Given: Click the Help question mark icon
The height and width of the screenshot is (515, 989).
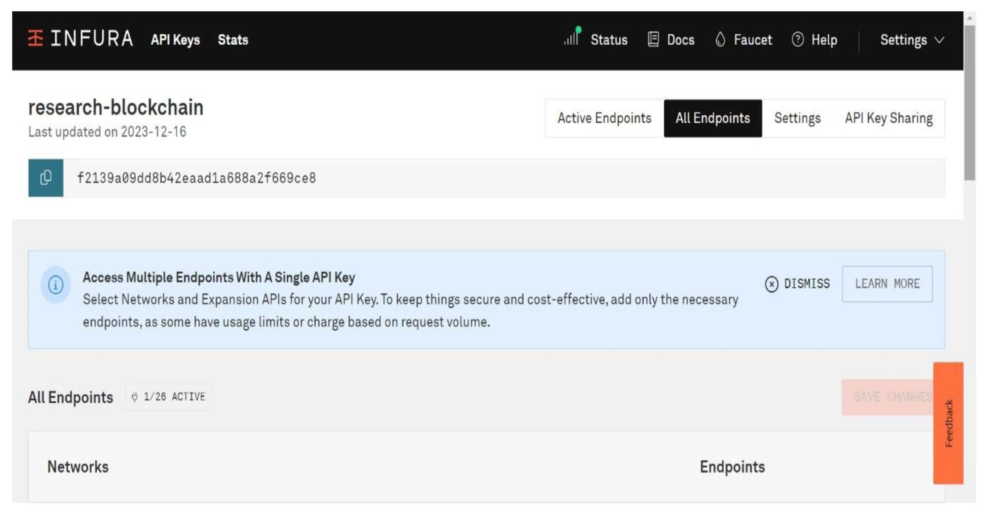Looking at the screenshot, I should click(x=797, y=39).
